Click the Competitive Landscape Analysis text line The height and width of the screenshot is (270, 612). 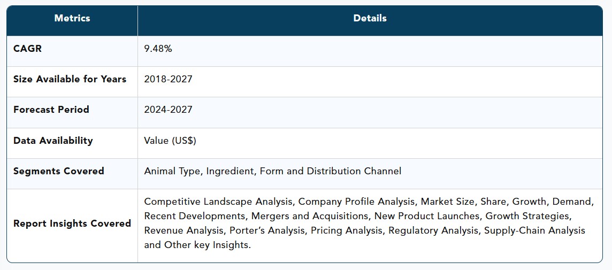click(369, 202)
